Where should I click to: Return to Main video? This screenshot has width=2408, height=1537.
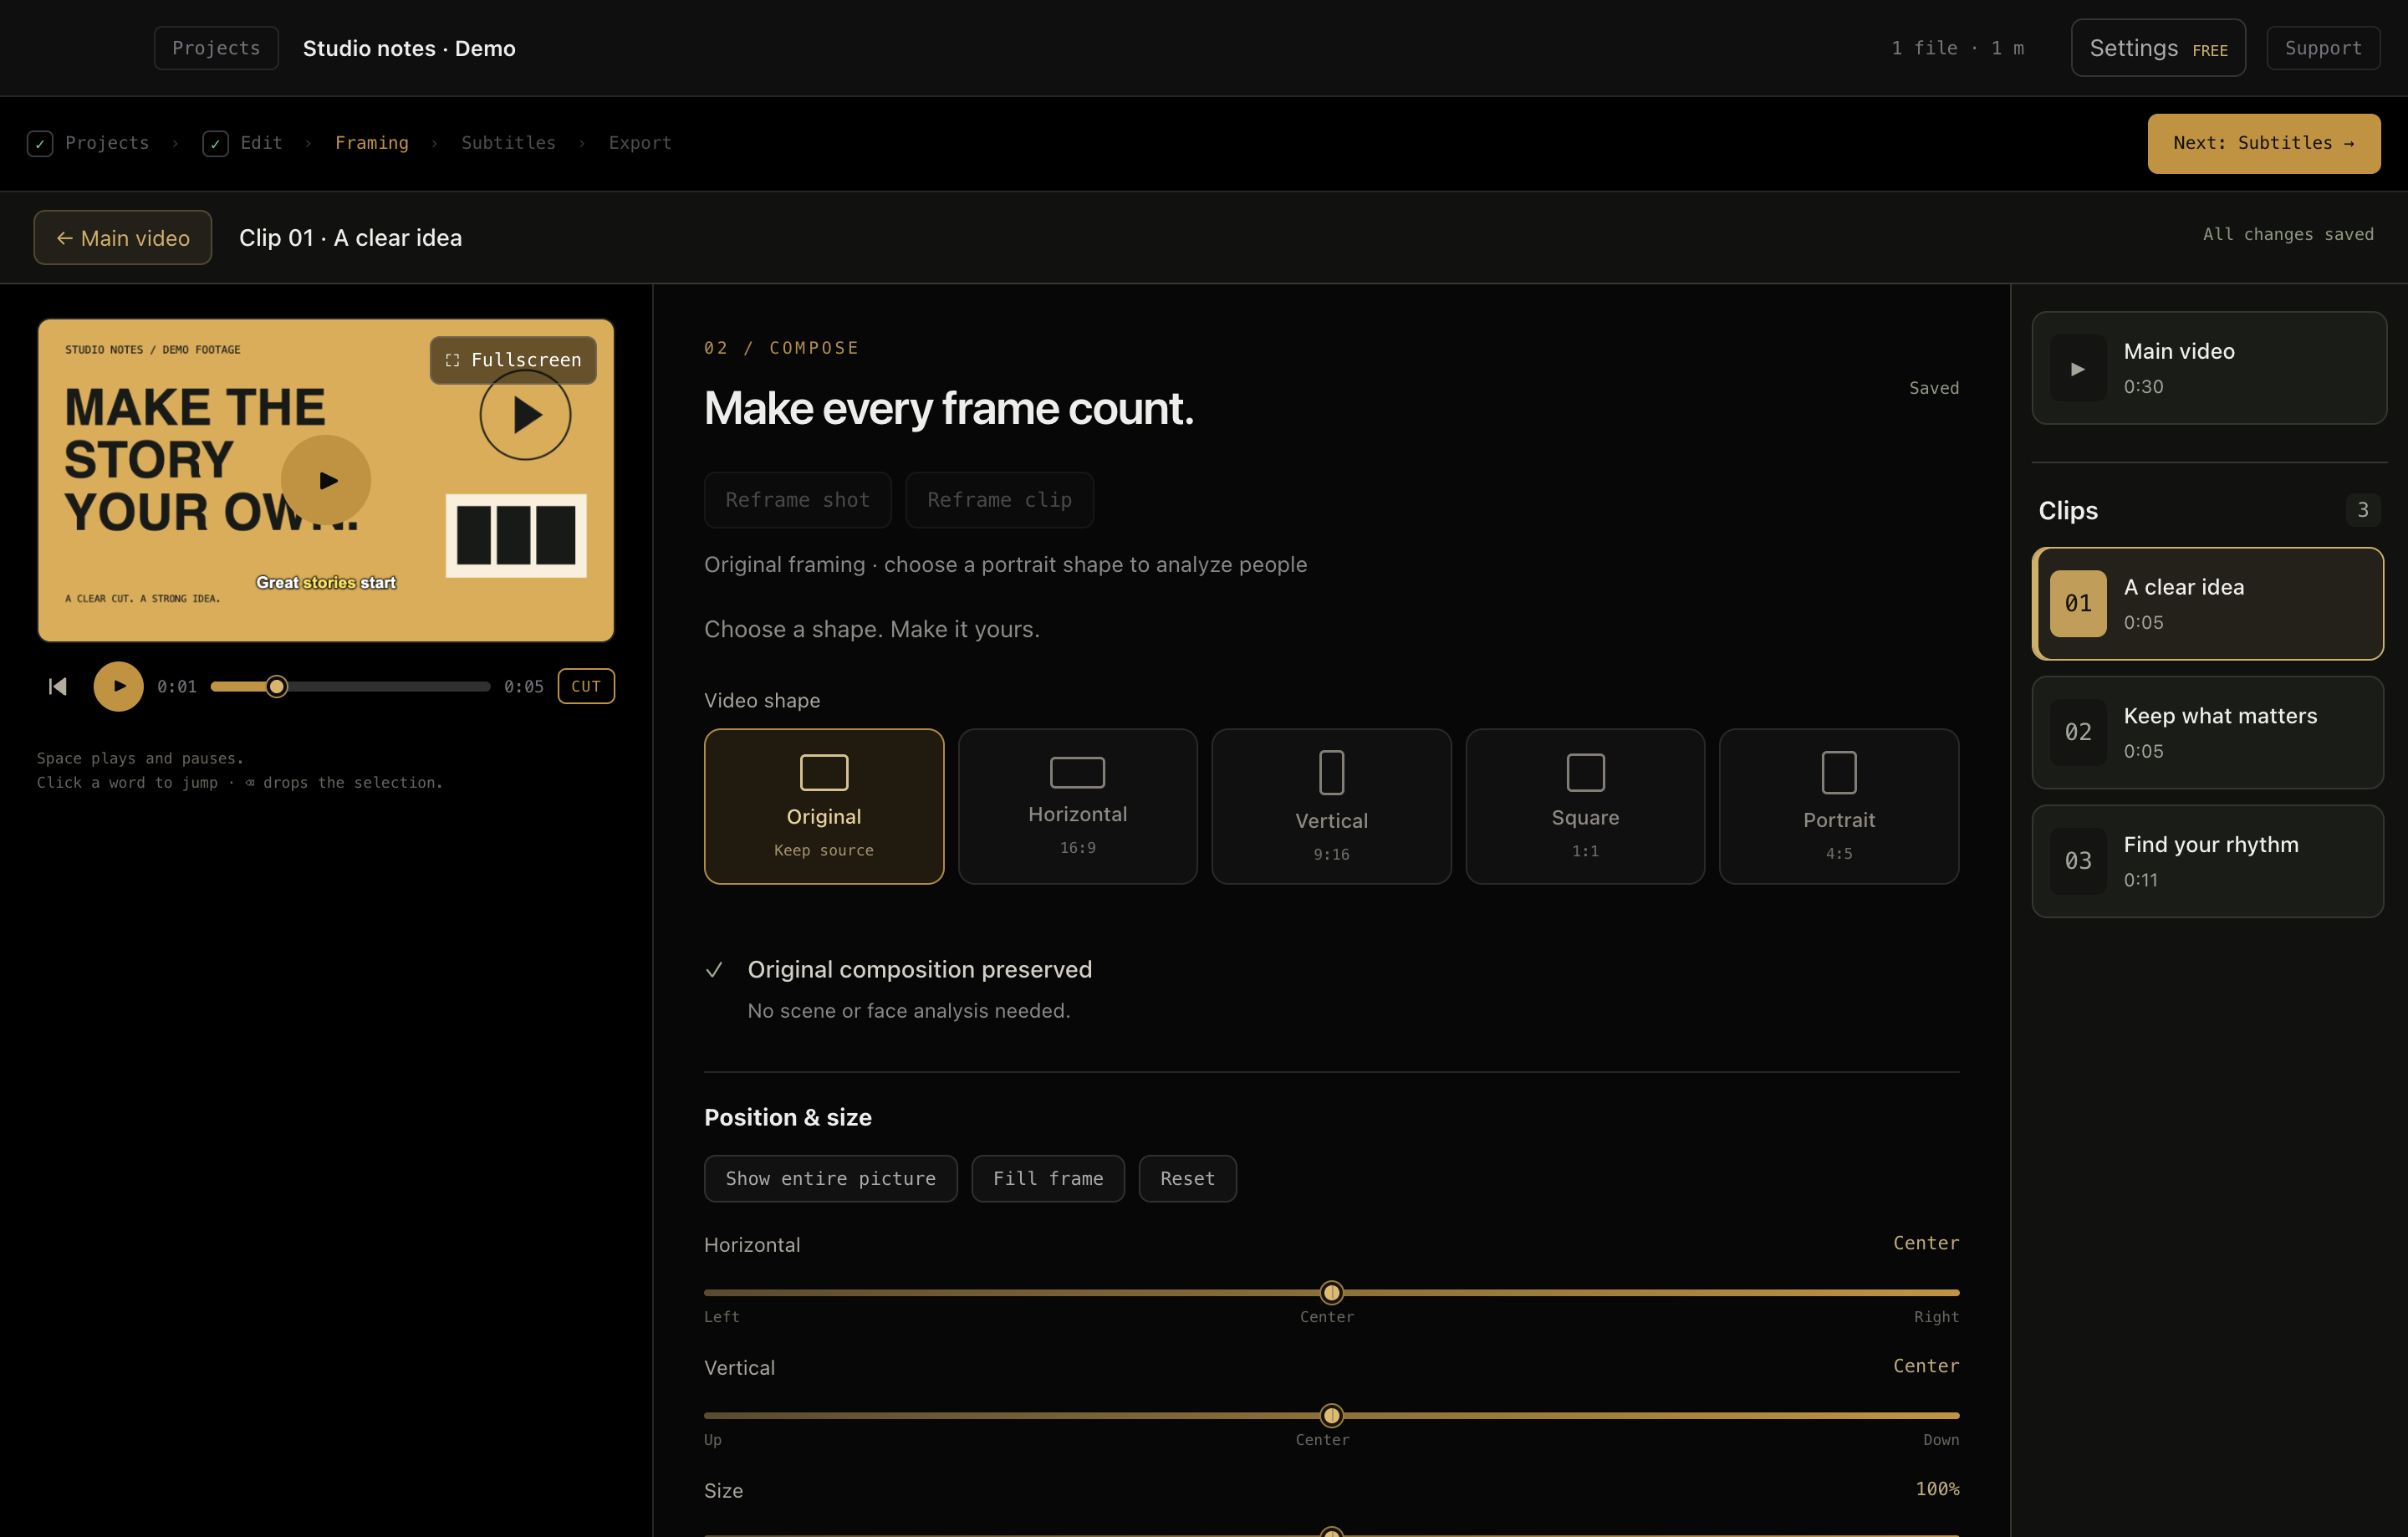[x=123, y=237]
